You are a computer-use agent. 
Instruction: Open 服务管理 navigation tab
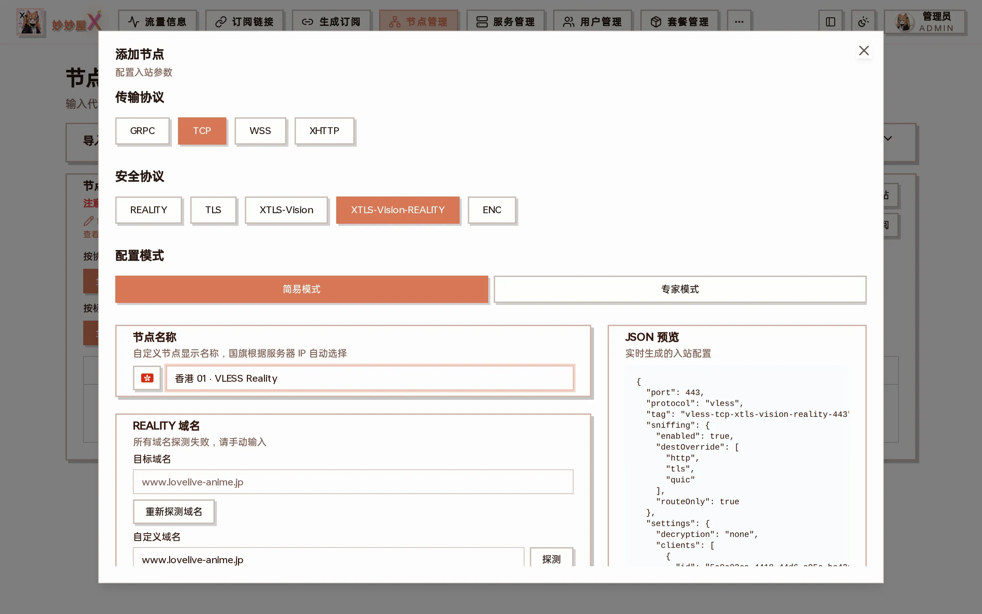pos(506,21)
